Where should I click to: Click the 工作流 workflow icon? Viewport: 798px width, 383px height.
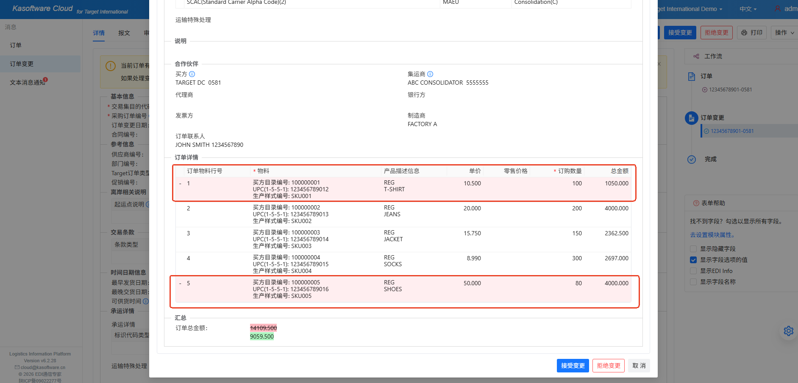[696, 56]
